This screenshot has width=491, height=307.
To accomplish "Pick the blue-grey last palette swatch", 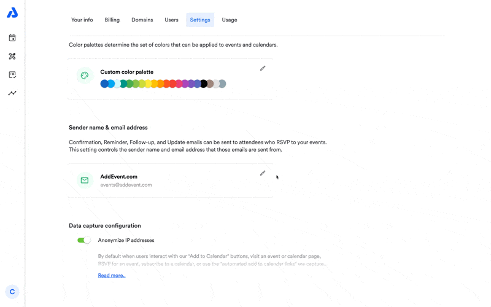I will [222, 84].
